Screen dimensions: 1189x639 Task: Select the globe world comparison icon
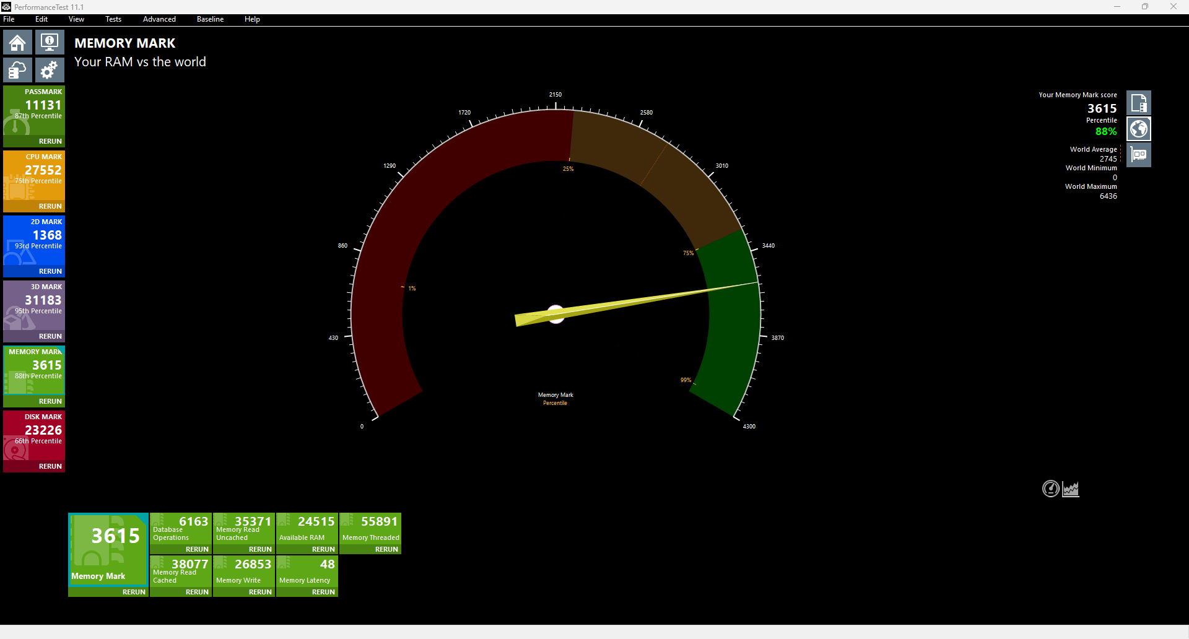click(x=1138, y=129)
